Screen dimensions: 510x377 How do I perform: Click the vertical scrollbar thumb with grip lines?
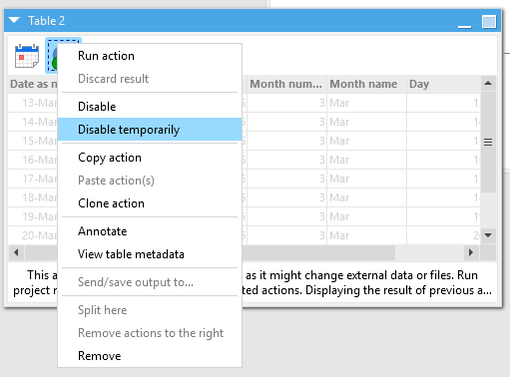[488, 143]
